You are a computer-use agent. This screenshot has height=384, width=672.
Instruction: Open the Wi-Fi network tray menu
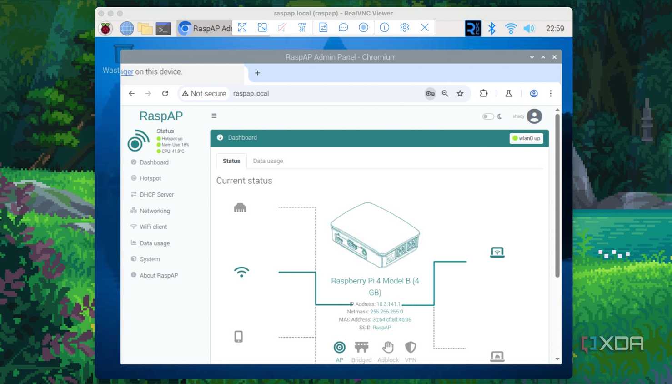click(x=511, y=29)
